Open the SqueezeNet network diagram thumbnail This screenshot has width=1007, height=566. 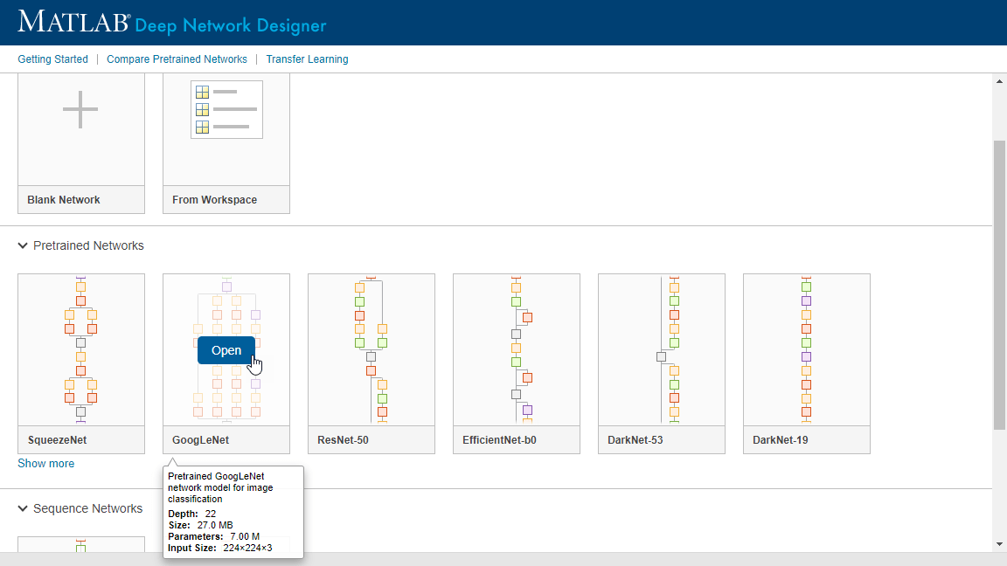pos(81,349)
